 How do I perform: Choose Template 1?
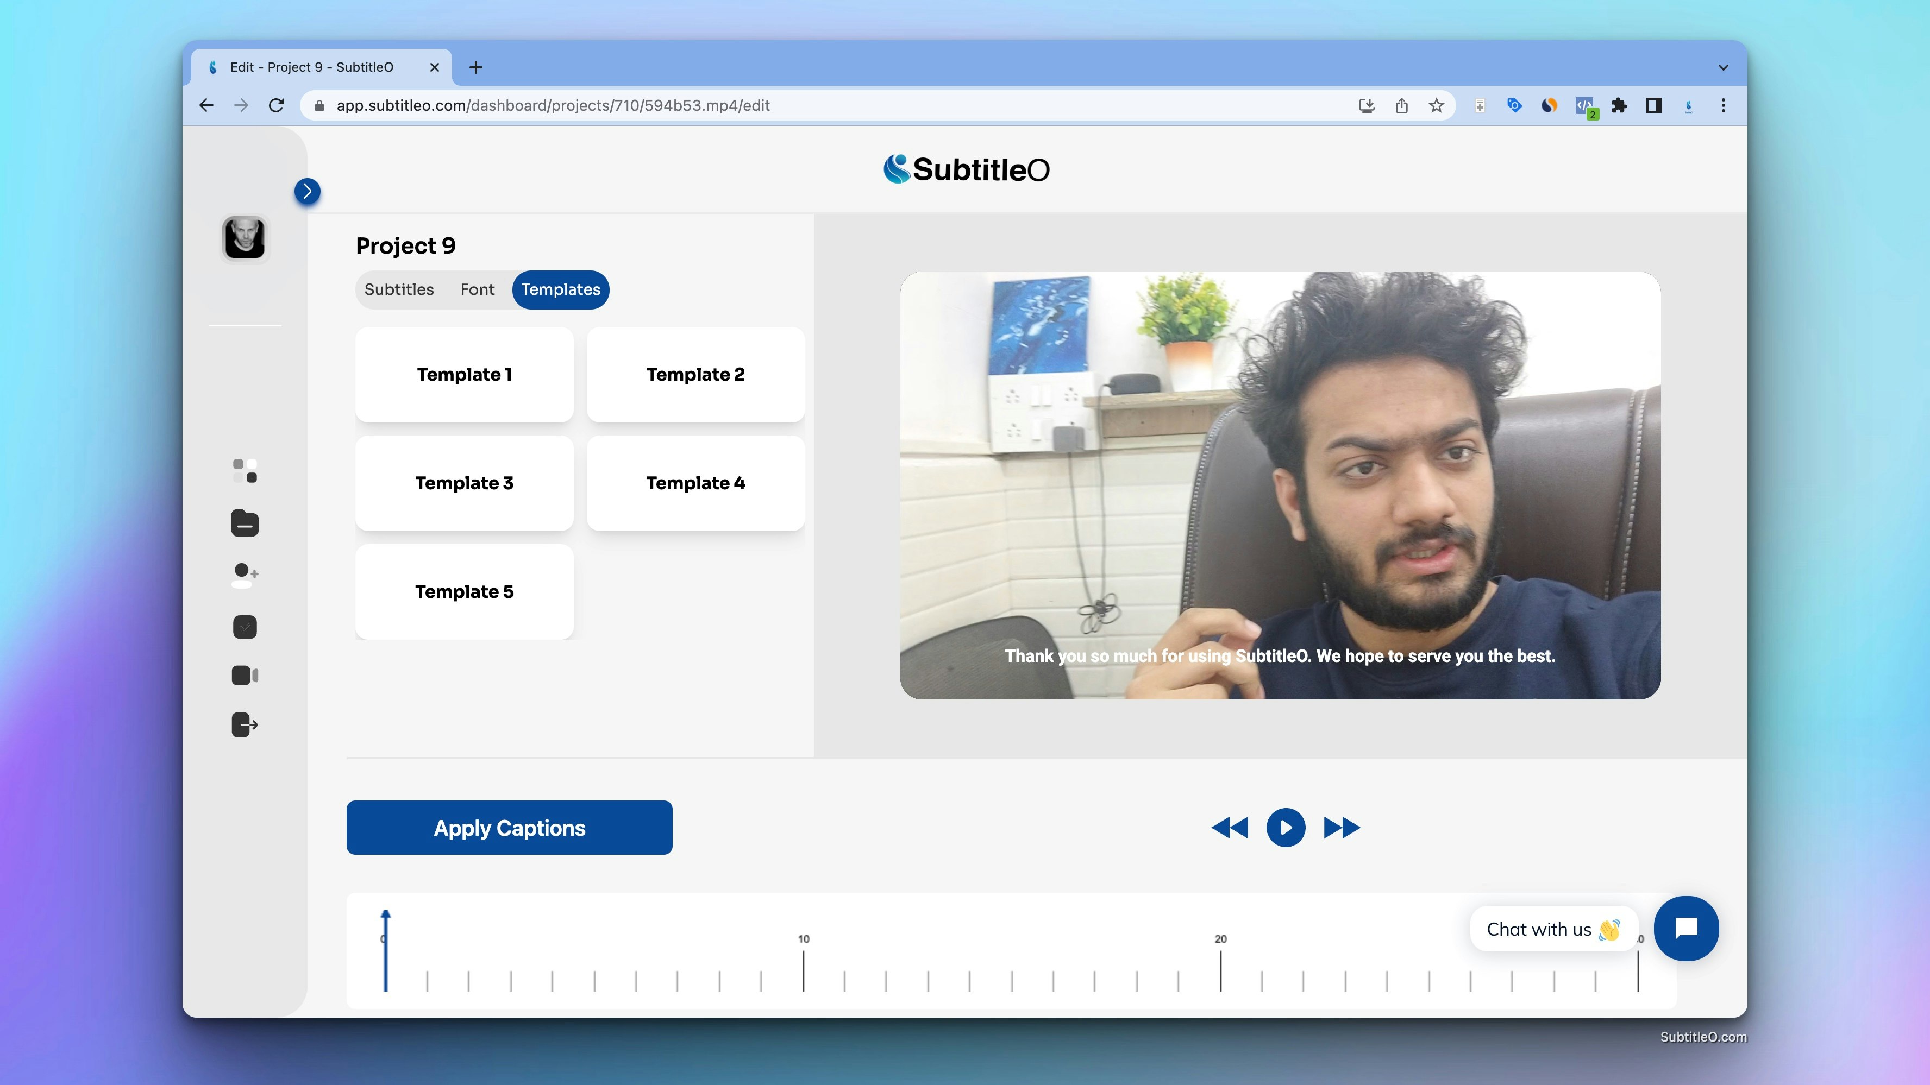[465, 374]
